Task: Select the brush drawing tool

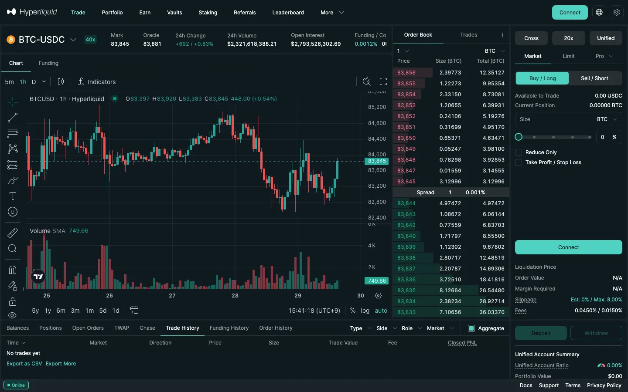Action: click(x=13, y=180)
